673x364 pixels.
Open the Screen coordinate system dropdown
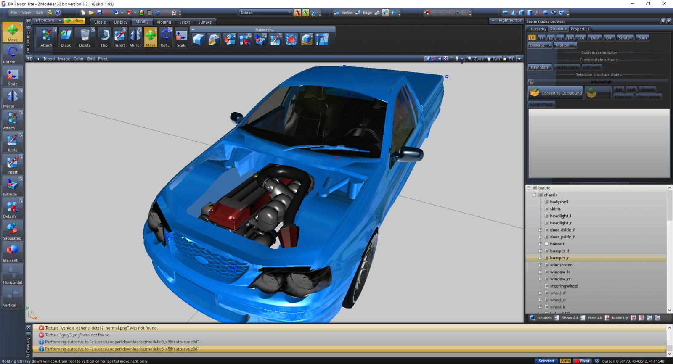pos(265,13)
